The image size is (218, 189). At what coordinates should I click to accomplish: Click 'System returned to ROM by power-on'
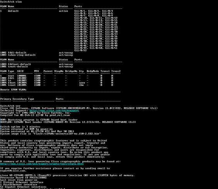click(x=26, y=129)
